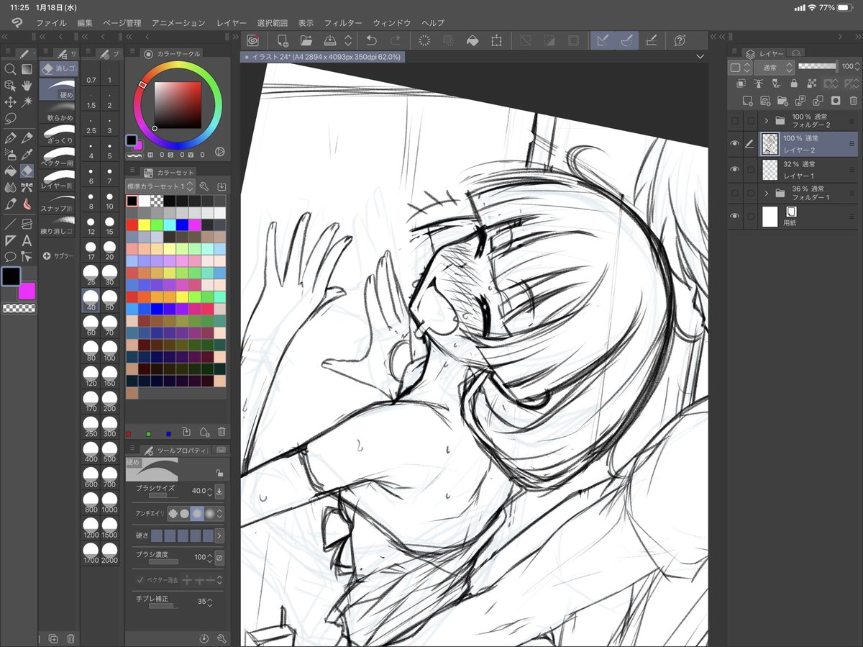Switch to the カラーサークル tab

tap(170, 53)
